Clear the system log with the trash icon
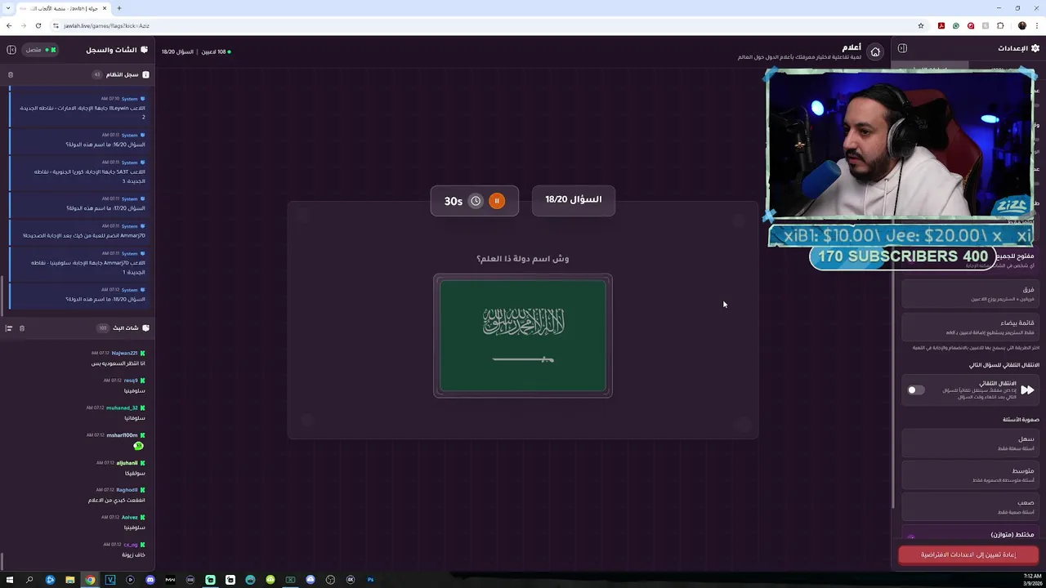The height and width of the screenshot is (588, 1046). [x=11, y=74]
